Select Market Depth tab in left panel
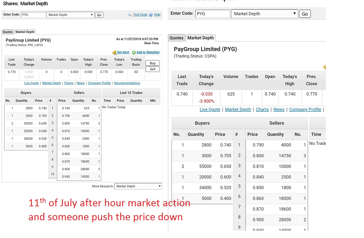This screenshot has height=238, width=364. pos(25,32)
